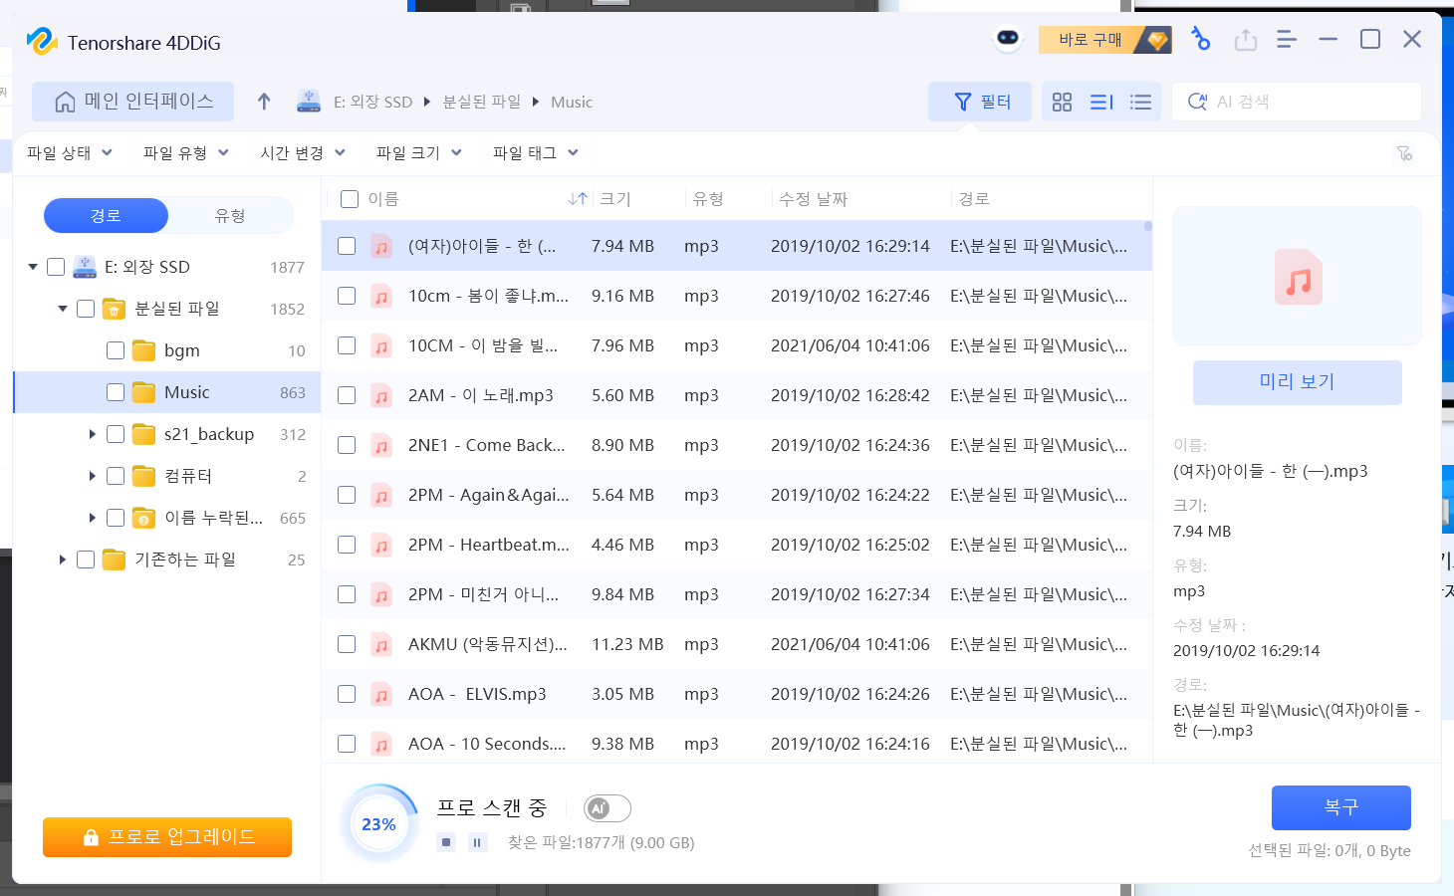
Task: Click the Tenorshare 4DDiG logo
Action: pyautogui.click(x=42, y=41)
